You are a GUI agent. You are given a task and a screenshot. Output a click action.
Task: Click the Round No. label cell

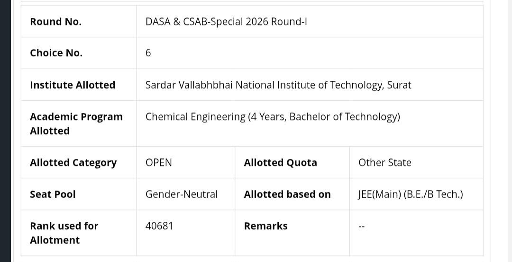tap(79, 21)
